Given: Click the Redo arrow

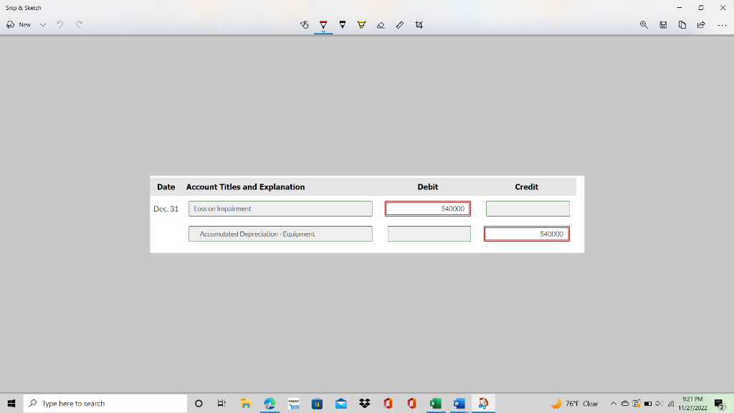Looking at the screenshot, I should [79, 24].
